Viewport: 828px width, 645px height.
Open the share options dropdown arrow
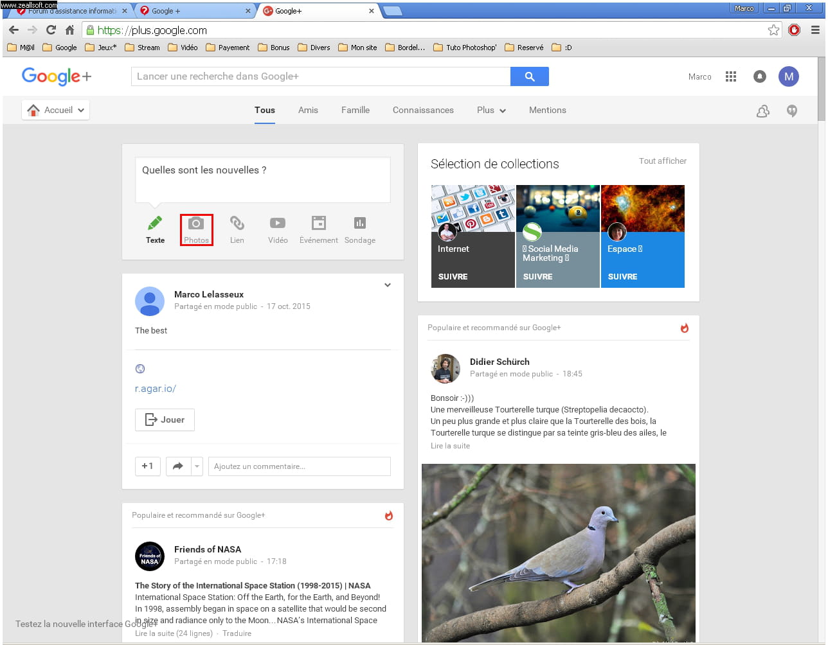coord(197,466)
